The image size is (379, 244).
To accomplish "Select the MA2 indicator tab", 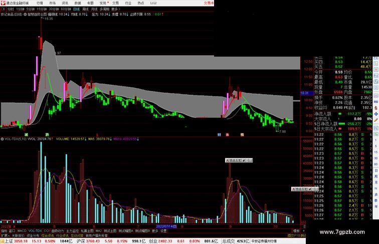I will tap(98, 231).
